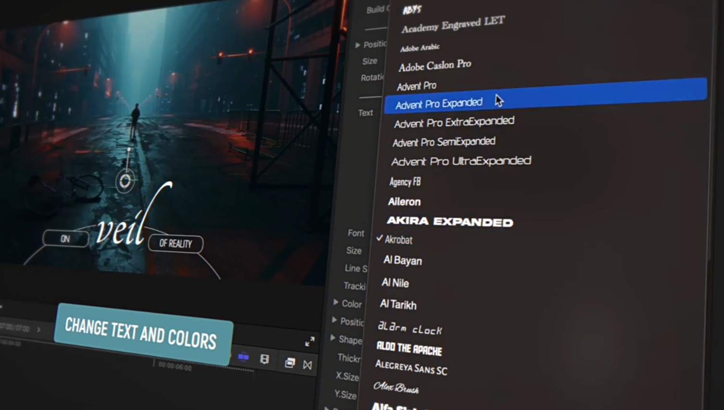Expand the Shape parameter group
Image resolution: width=724 pixels, height=410 pixels.
(333, 338)
